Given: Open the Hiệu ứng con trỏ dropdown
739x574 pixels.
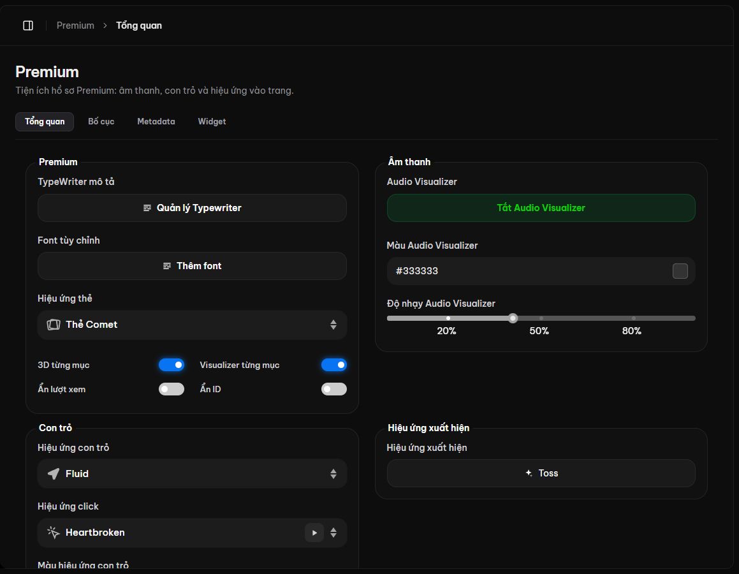Looking at the screenshot, I should coord(193,474).
